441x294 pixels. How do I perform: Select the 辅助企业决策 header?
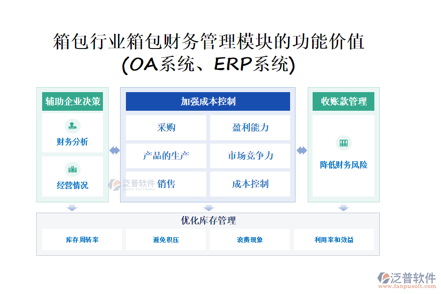(x=73, y=101)
